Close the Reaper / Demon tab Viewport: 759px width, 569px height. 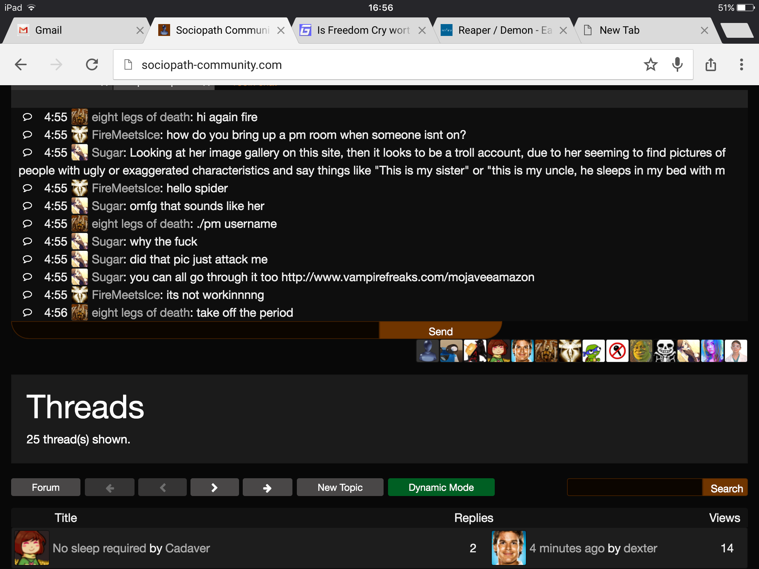(563, 30)
